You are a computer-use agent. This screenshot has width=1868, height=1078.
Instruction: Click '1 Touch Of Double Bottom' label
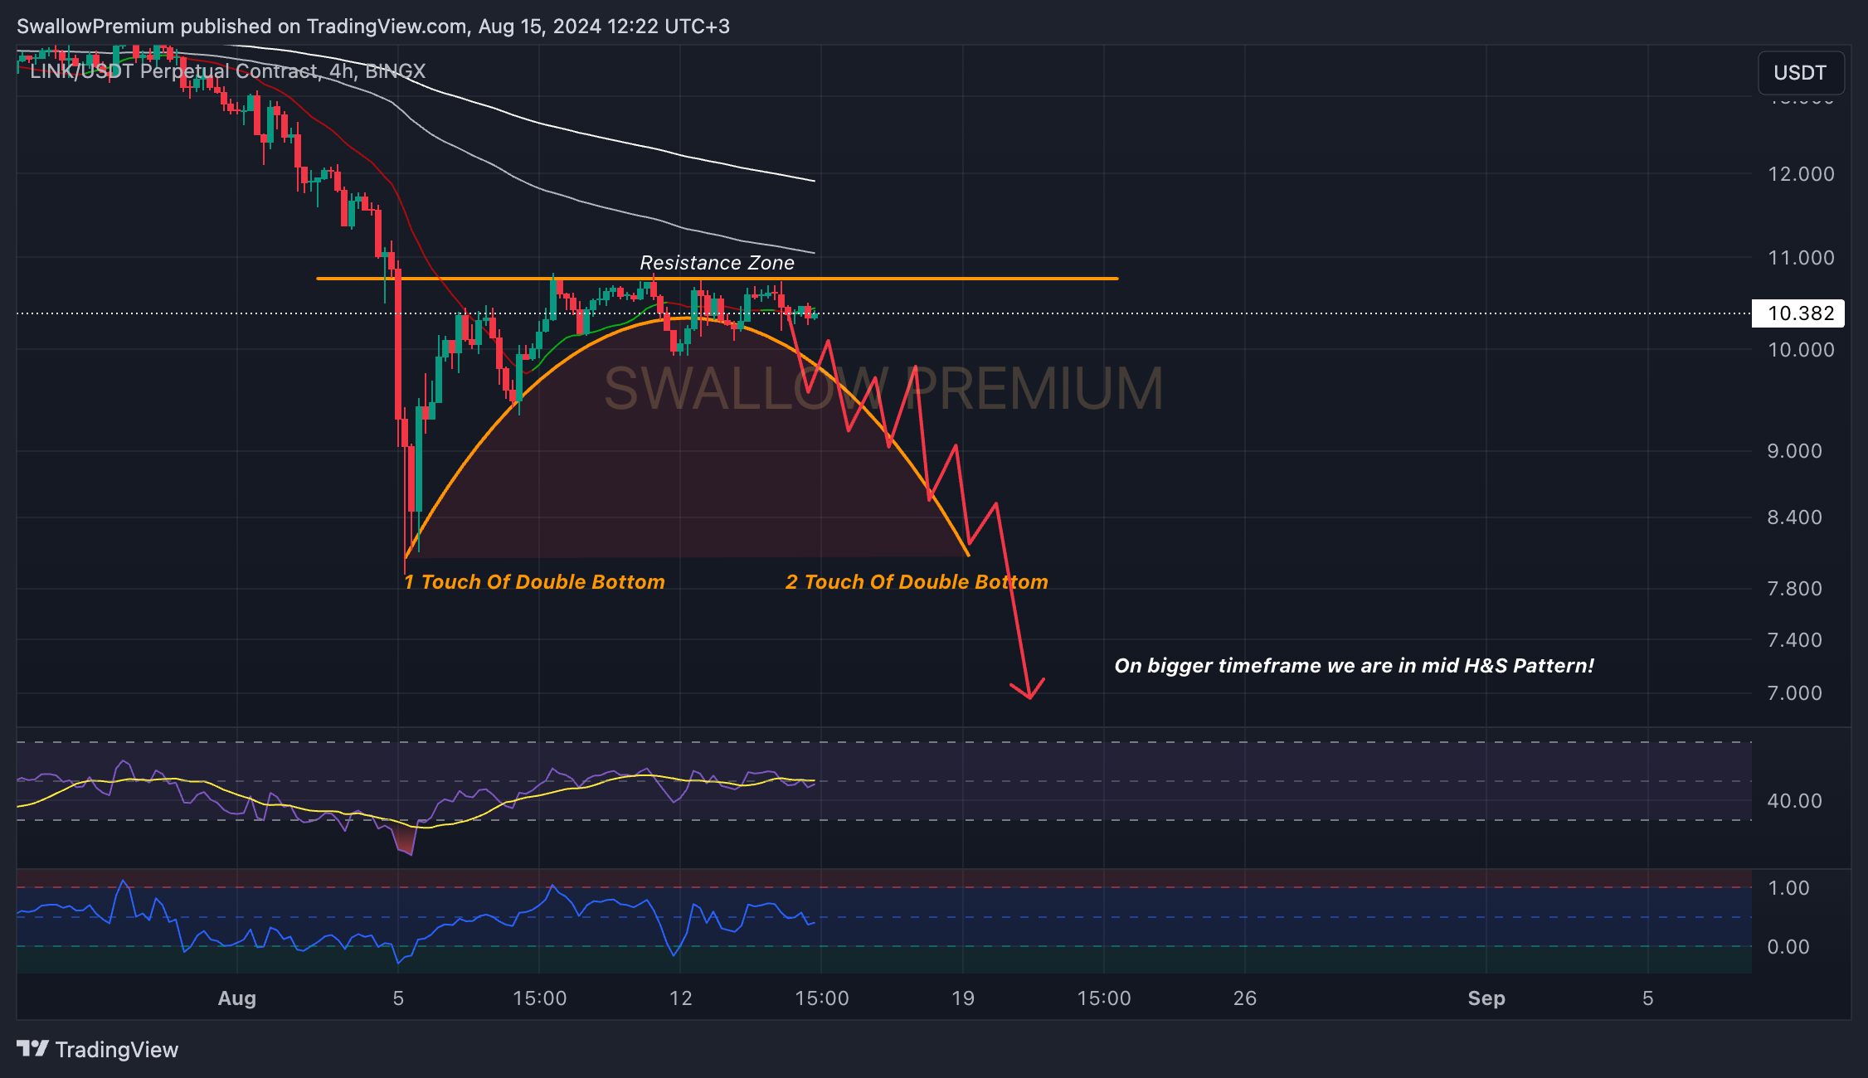534,582
